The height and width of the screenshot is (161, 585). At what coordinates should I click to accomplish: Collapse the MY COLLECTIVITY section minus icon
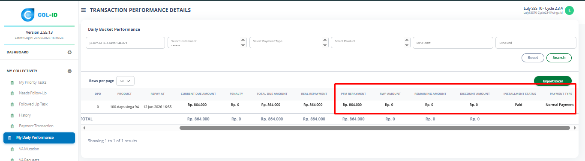[69, 71]
